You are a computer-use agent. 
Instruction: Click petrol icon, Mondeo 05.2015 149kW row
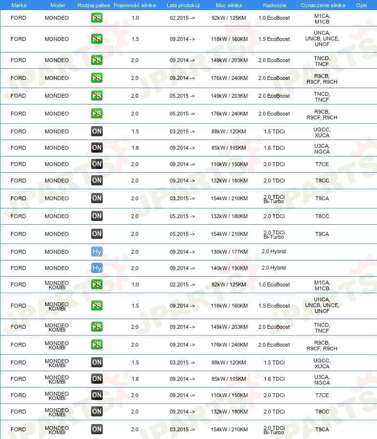click(x=97, y=95)
